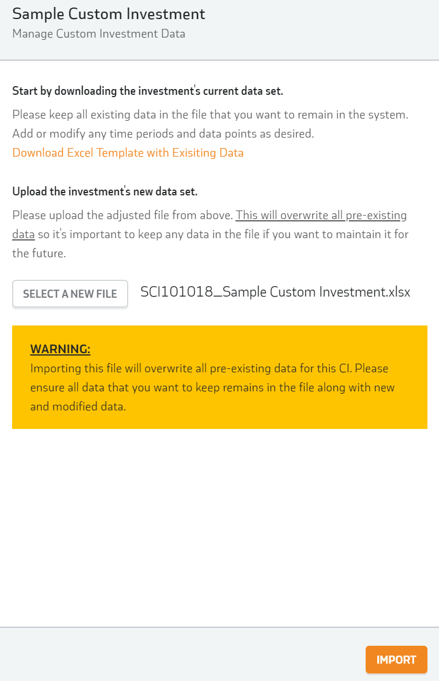Open the Download Excel Template with Exisiting Data link
This screenshot has width=439, height=681.
[x=128, y=153]
